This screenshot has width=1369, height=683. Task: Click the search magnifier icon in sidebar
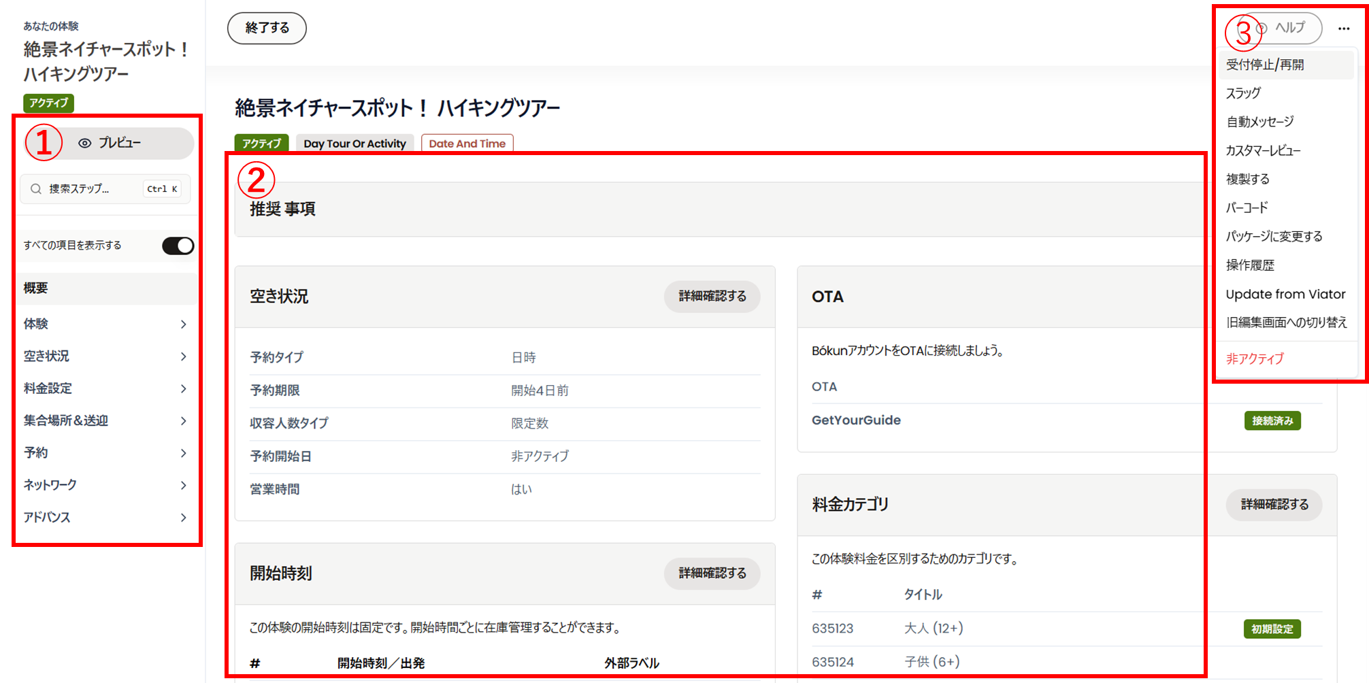pos(37,189)
